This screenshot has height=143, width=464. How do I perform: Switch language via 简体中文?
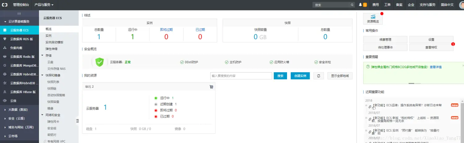tap(447, 5)
